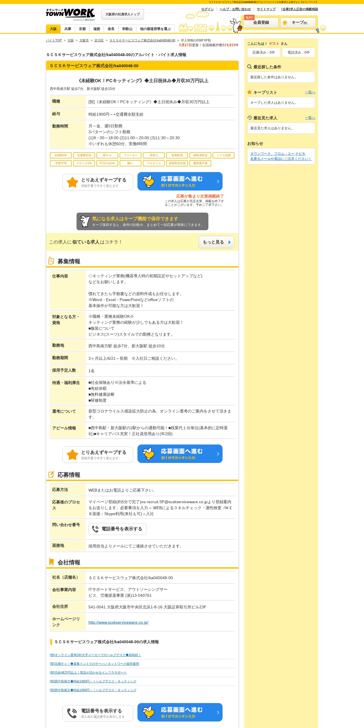Viewport: 364px width, 728px height.
Task: Open ヘルプ・お問い合わせ link
Action: pos(235,9)
